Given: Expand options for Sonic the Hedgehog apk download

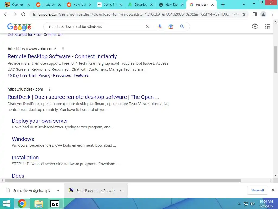Looking at the screenshot, I should [x=58, y=190].
